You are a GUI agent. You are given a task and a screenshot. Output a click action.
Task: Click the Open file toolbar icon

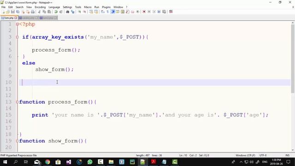[x=8, y=12]
